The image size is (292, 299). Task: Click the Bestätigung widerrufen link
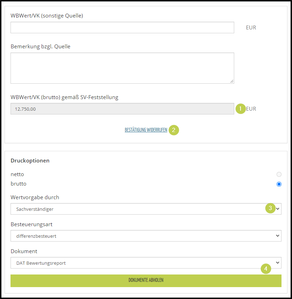tap(146, 130)
